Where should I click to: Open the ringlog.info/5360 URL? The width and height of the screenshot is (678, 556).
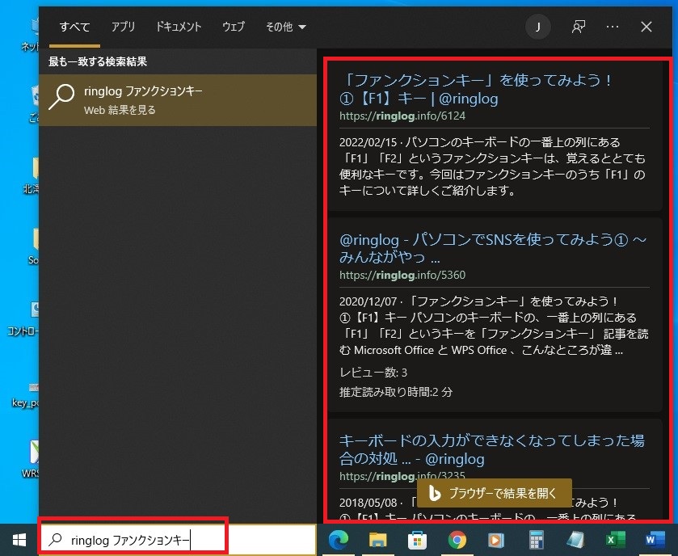tap(402, 275)
